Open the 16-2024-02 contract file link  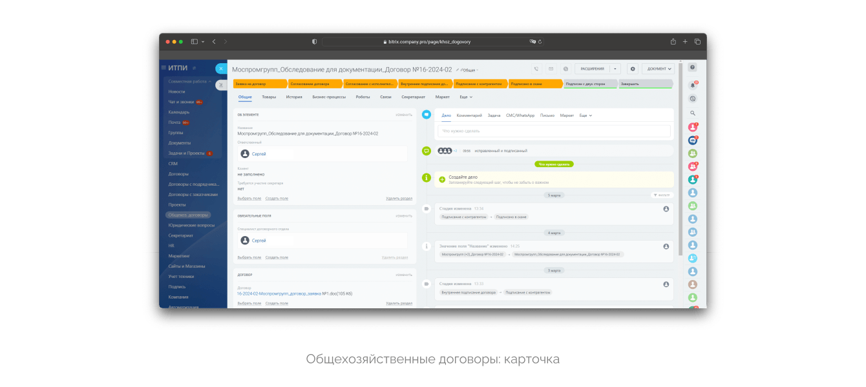[279, 293]
